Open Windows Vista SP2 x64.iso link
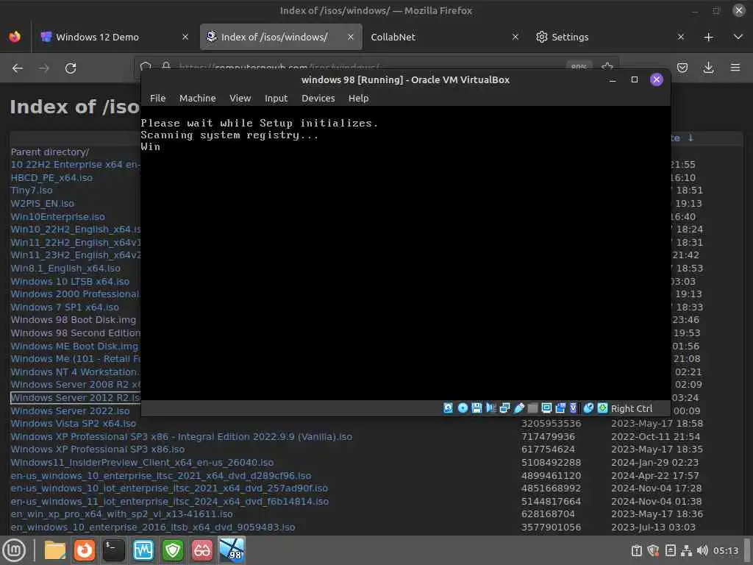Image resolution: width=753 pixels, height=565 pixels. click(x=73, y=423)
